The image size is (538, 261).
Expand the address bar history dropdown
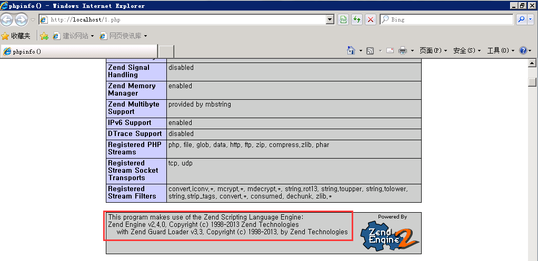tap(330, 19)
